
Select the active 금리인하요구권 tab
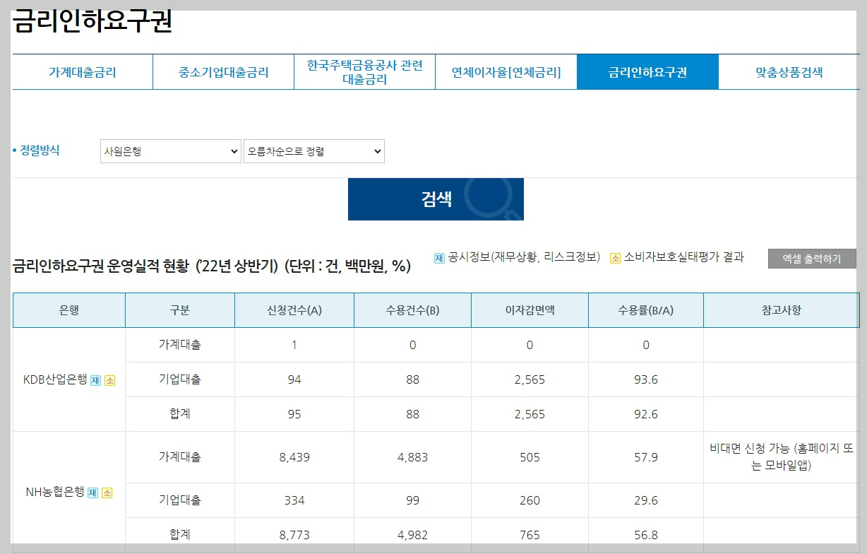(x=647, y=71)
